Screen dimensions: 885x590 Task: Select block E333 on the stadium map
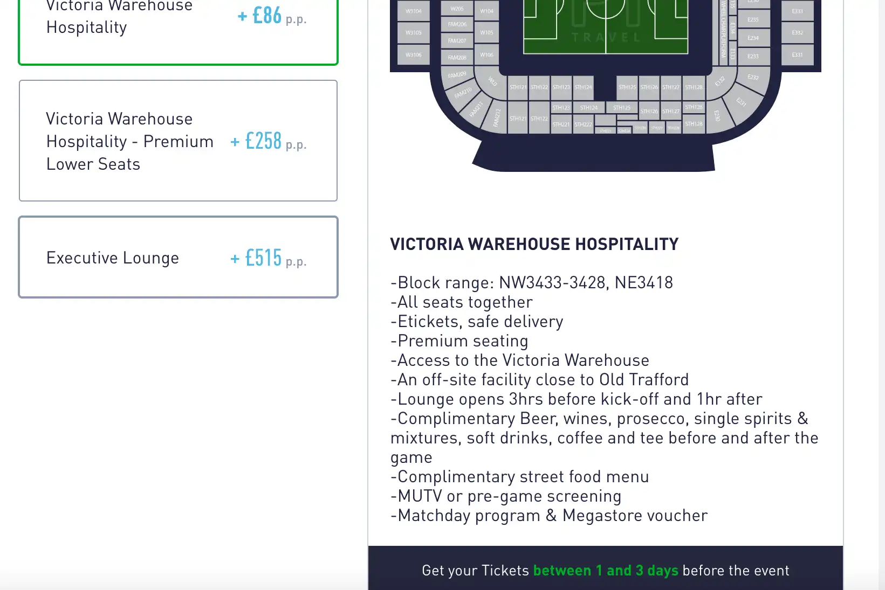pos(799,11)
